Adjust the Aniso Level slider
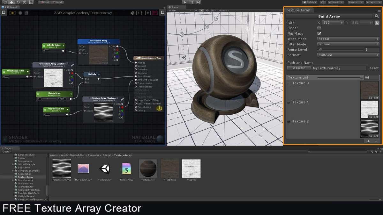Screen dimensions: 383x215 pyautogui.click(x=340, y=50)
